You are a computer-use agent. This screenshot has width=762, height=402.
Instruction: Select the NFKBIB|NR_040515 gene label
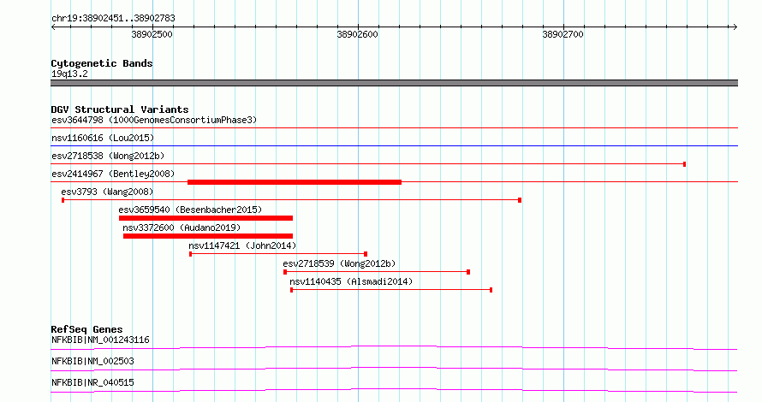click(92, 382)
